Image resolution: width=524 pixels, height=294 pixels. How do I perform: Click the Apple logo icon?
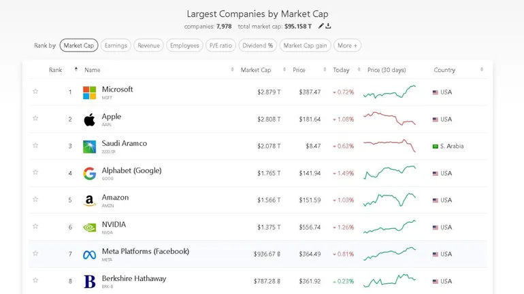[89, 120]
